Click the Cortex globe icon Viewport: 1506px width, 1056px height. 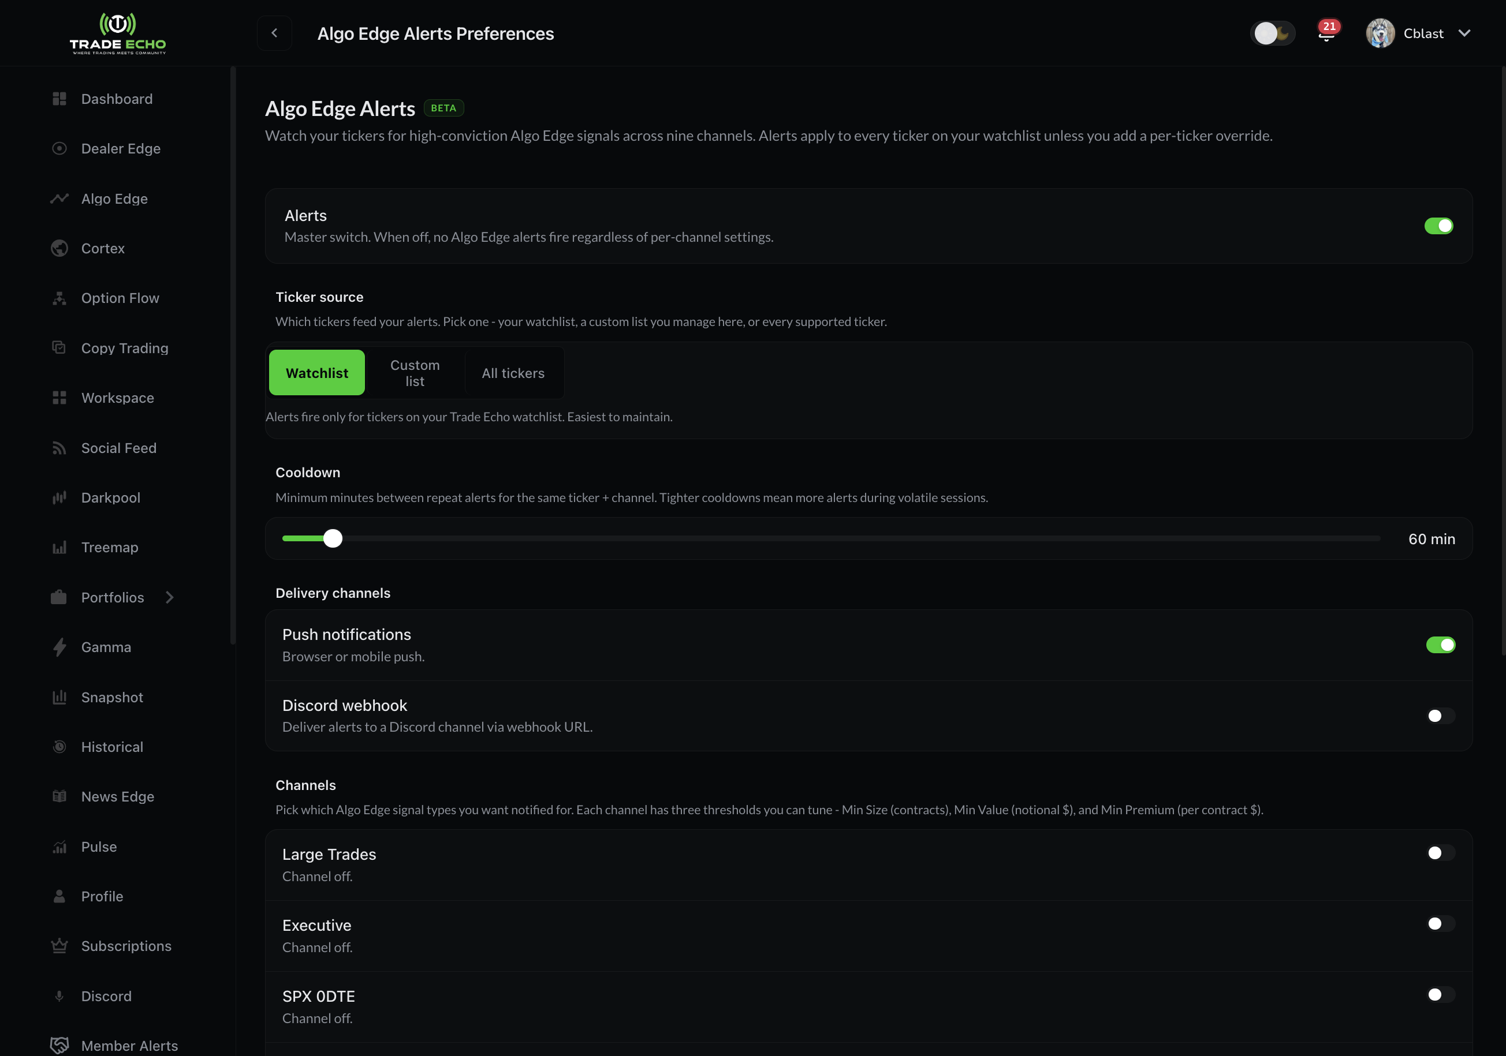[x=59, y=249]
